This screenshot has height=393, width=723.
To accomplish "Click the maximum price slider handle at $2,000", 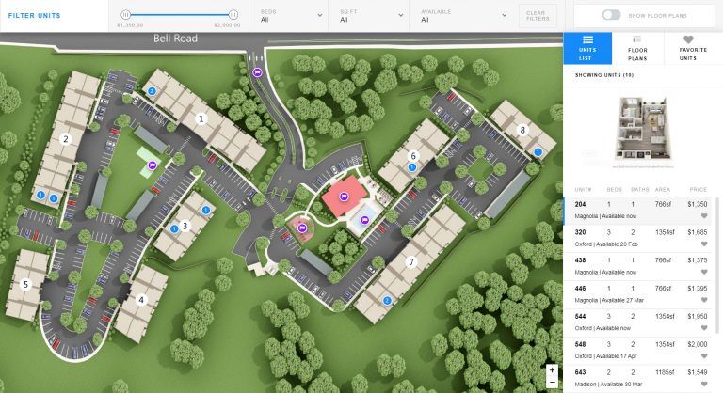I will [233, 14].
